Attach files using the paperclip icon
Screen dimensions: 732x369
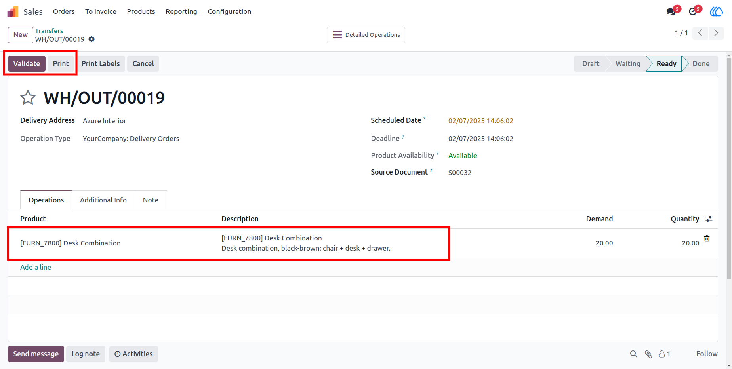(648, 354)
